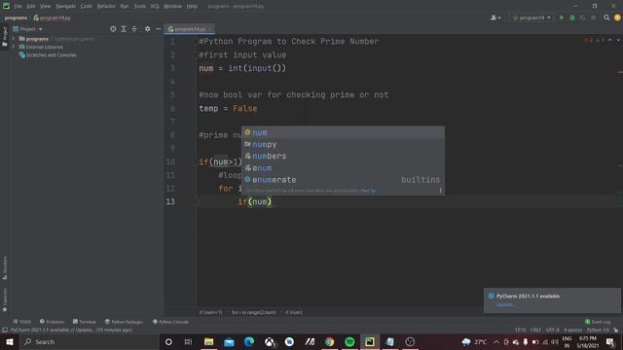
Task: Open the View menu
Action: (46, 7)
